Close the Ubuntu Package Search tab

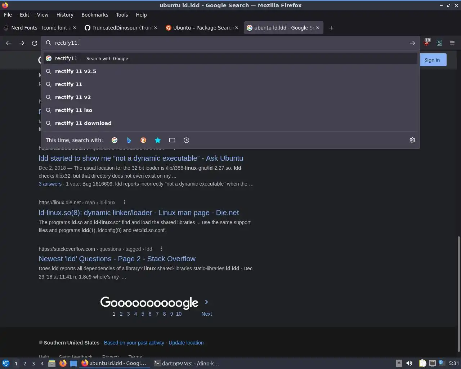tap(237, 28)
